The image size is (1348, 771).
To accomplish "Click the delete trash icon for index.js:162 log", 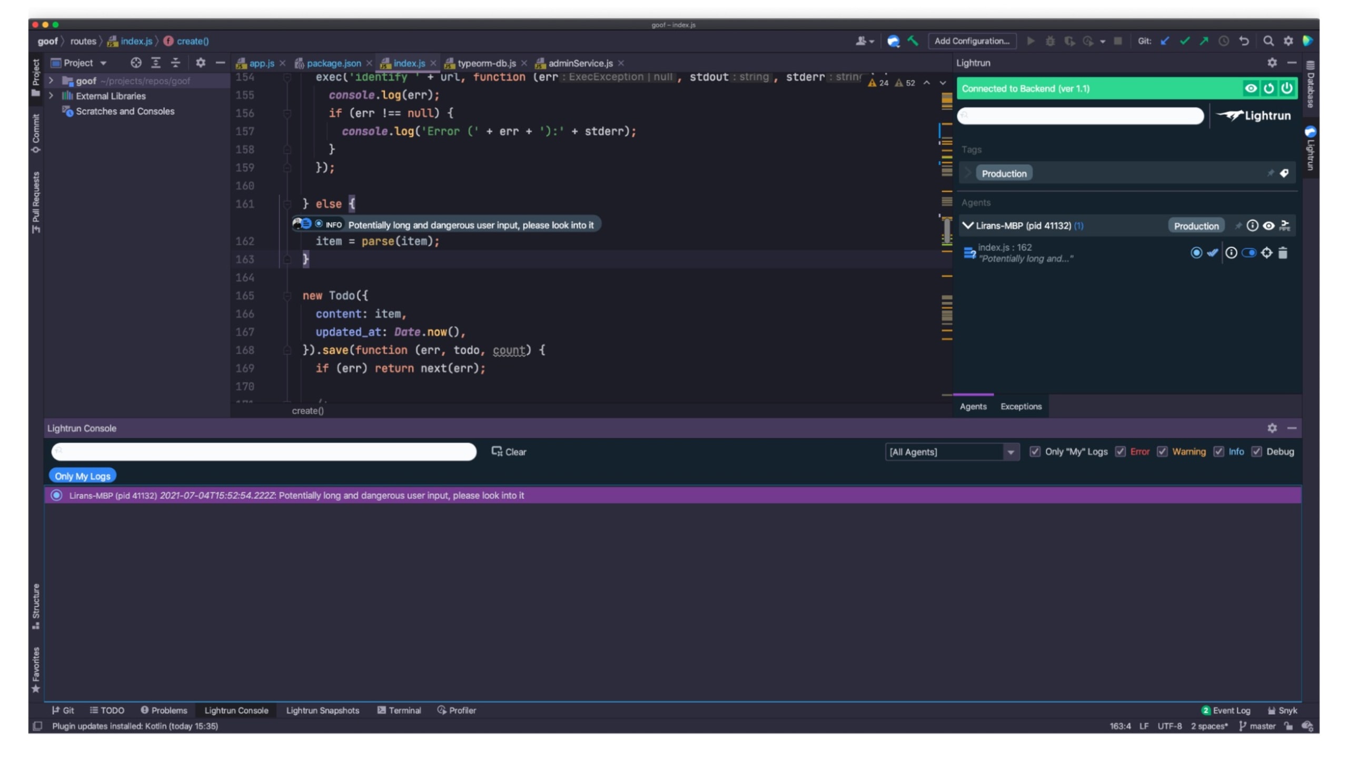I will (1282, 253).
